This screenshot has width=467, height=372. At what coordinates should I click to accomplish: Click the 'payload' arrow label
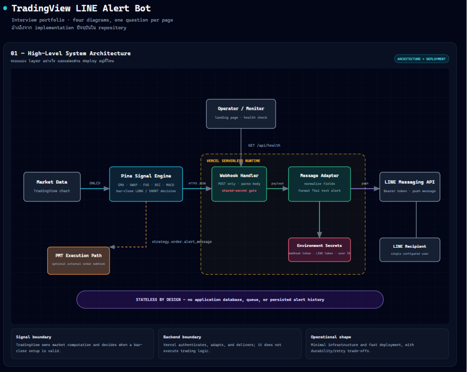click(277, 183)
